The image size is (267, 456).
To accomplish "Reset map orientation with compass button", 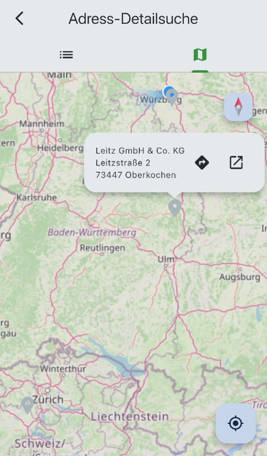I will [x=238, y=107].
